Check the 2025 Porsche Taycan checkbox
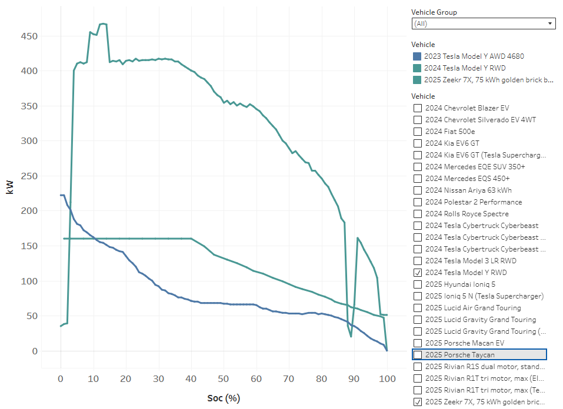This screenshot has width=563, height=409. coord(418,355)
